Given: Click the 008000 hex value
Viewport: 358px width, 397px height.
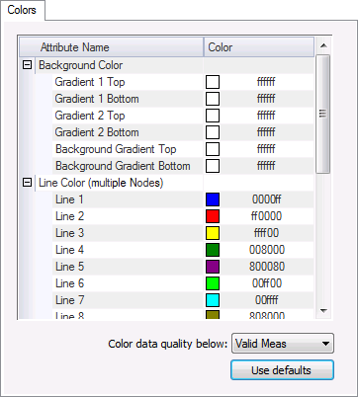Looking at the screenshot, I should coord(267,250).
